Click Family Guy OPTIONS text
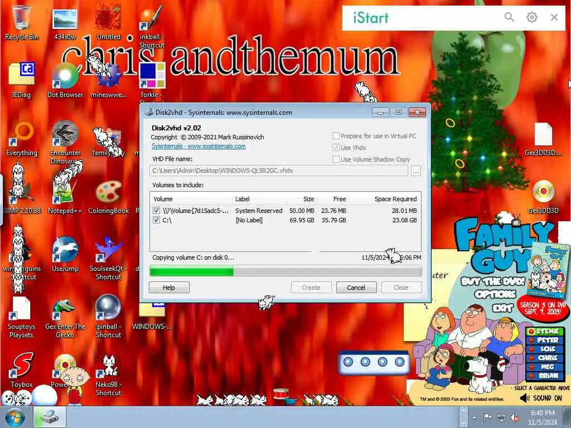The image size is (571, 428). pos(495,294)
